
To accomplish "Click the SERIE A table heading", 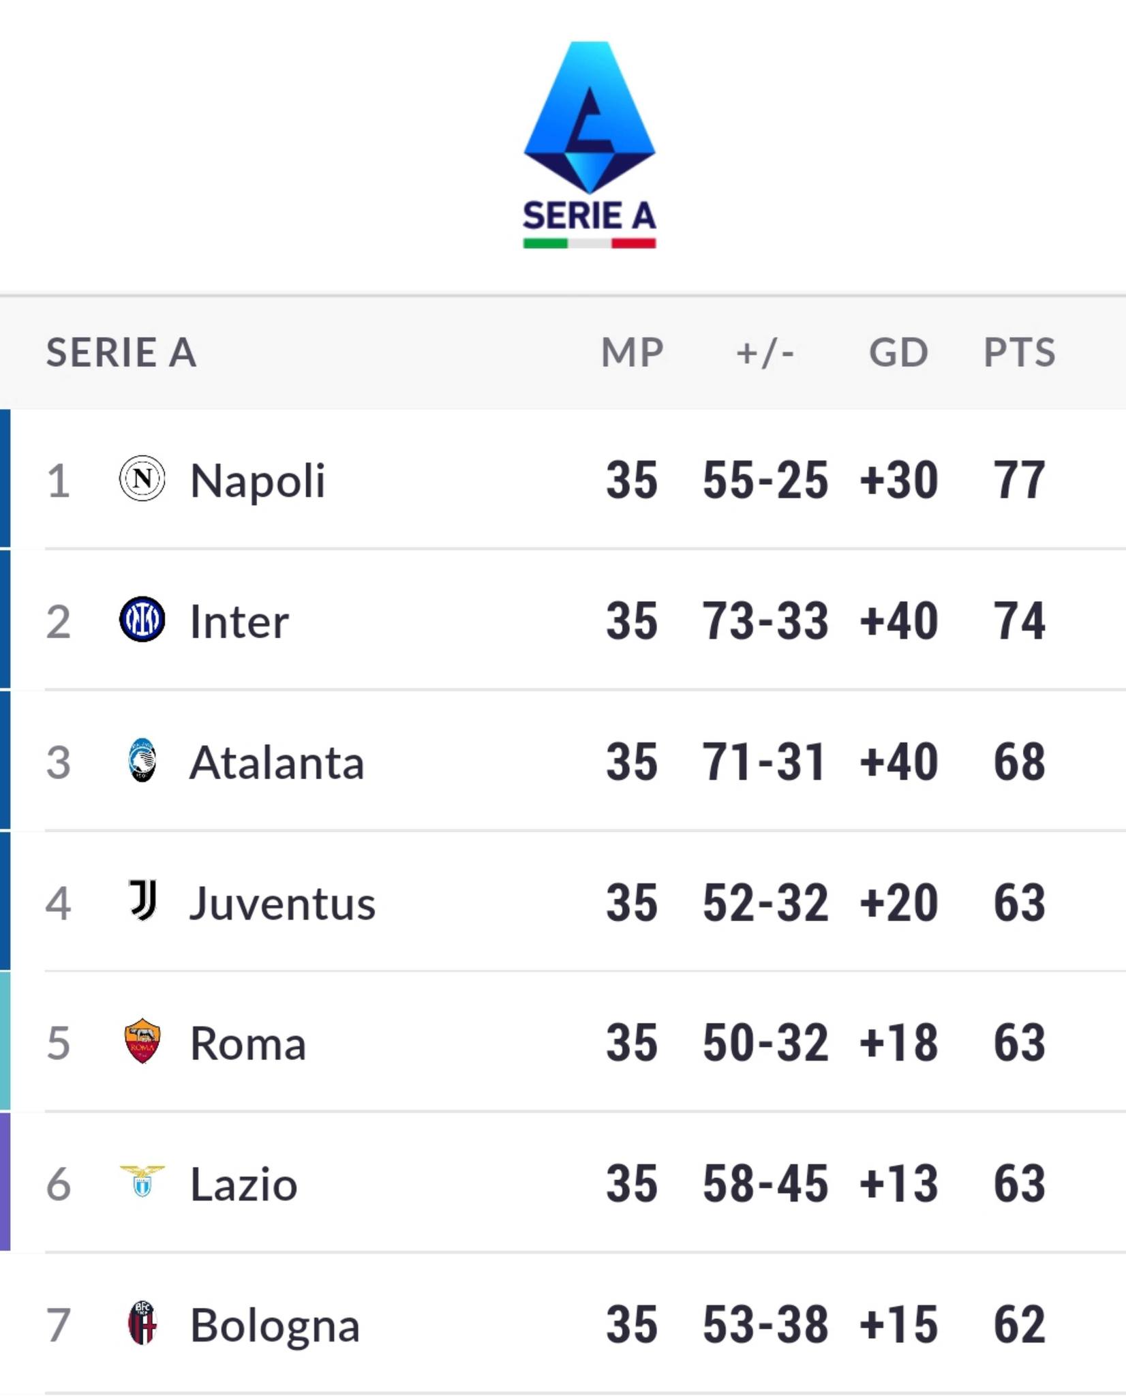I will pyautogui.click(x=121, y=352).
